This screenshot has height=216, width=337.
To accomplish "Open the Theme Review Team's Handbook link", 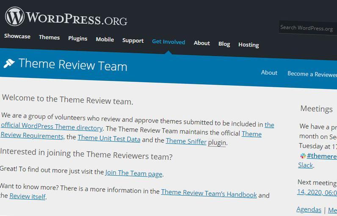I will tap(209, 193).
